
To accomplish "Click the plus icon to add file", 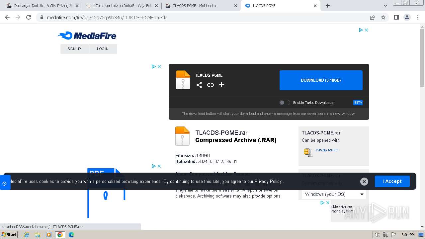I will [x=222, y=85].
